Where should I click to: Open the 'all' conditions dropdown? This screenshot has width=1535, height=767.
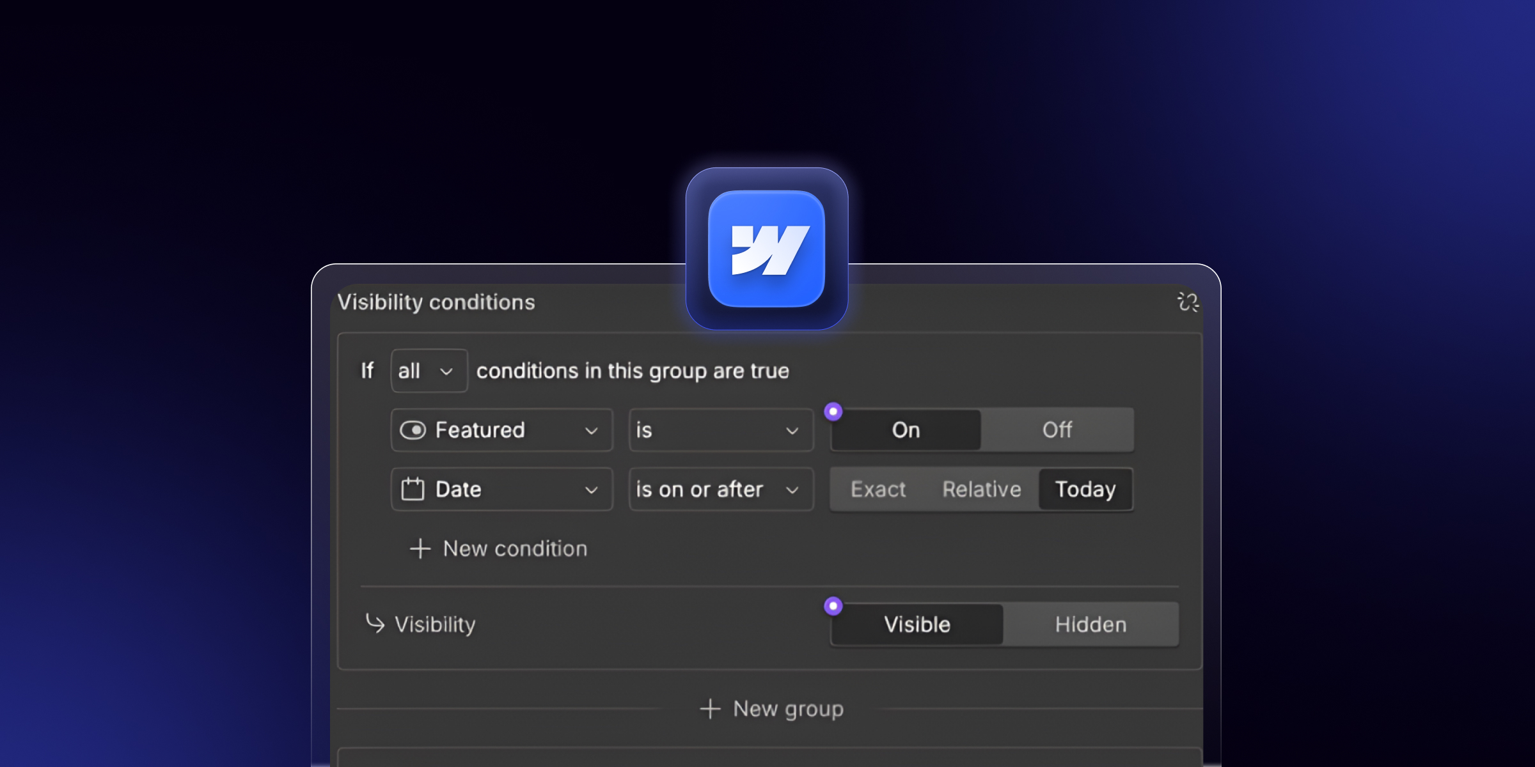coord(429,371)
